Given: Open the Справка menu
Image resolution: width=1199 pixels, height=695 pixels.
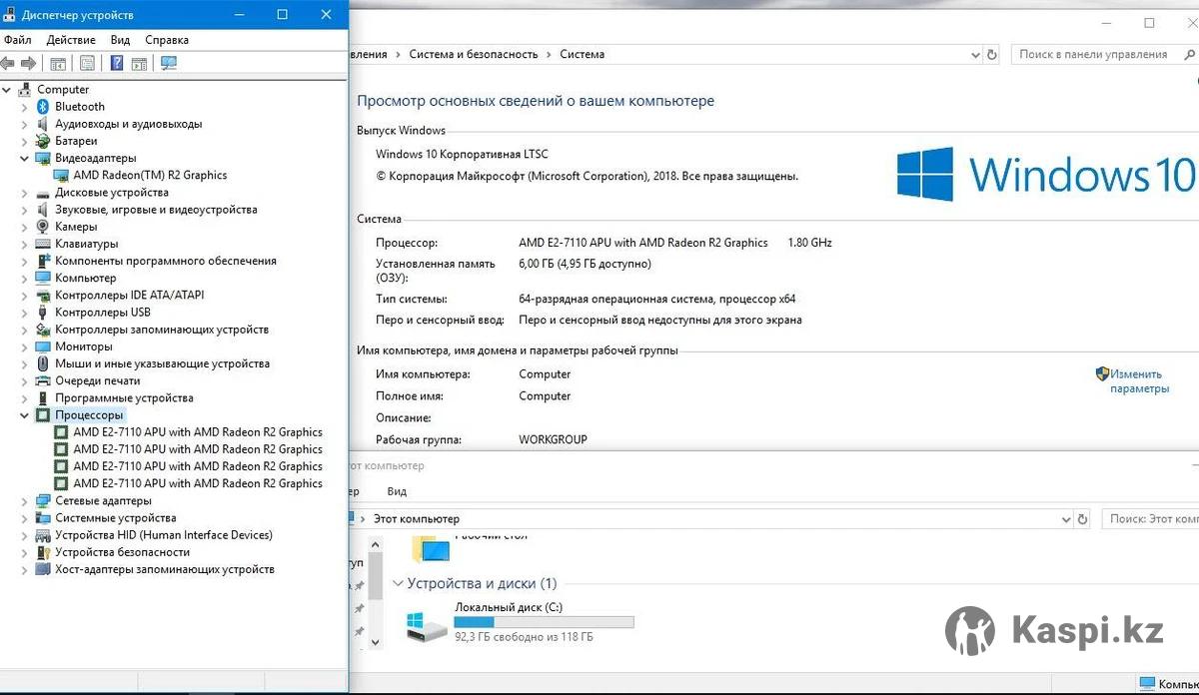Looking at the screenshot, I should [x=167, y=40].
